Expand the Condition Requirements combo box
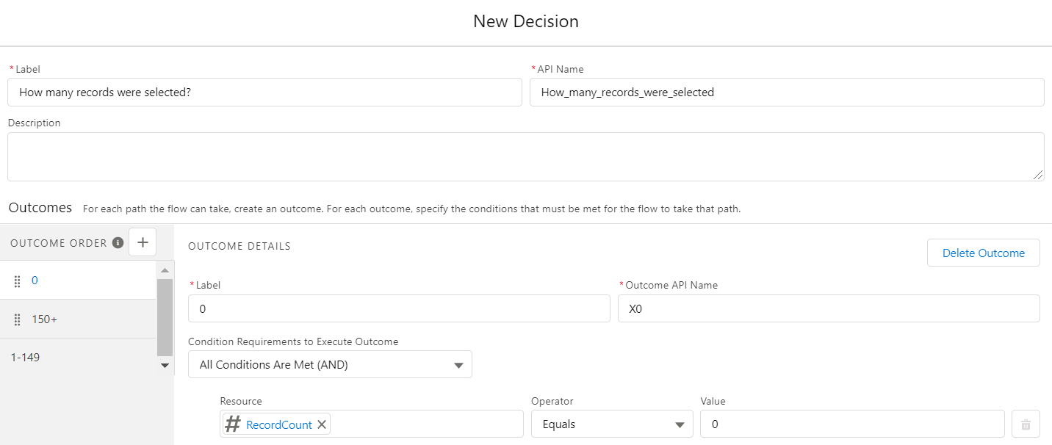Viewport: 1052px width, 445px height. point(330,364)
